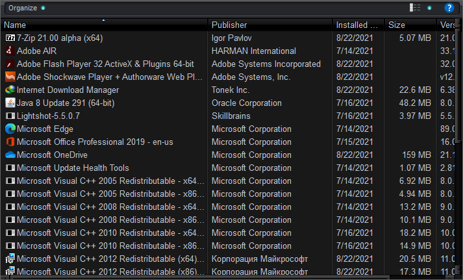Click the HARMAN International publisher cell

(254, 51)
